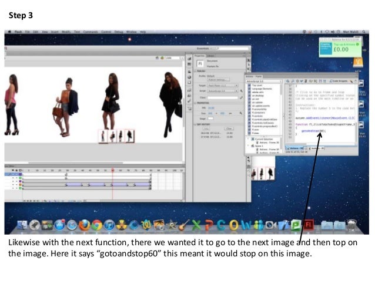
Task: Open iTunes from the dock
Action: 110,225
